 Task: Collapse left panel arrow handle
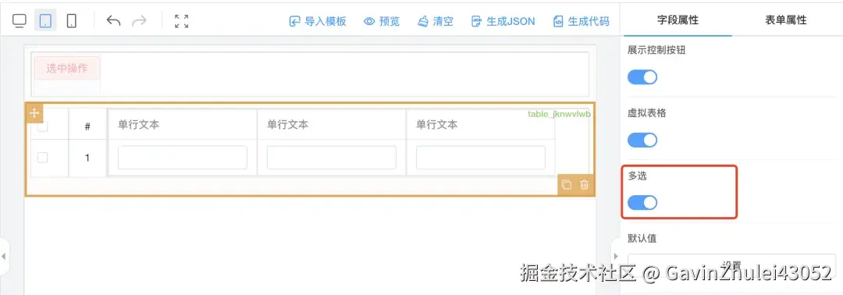point(3,256)
